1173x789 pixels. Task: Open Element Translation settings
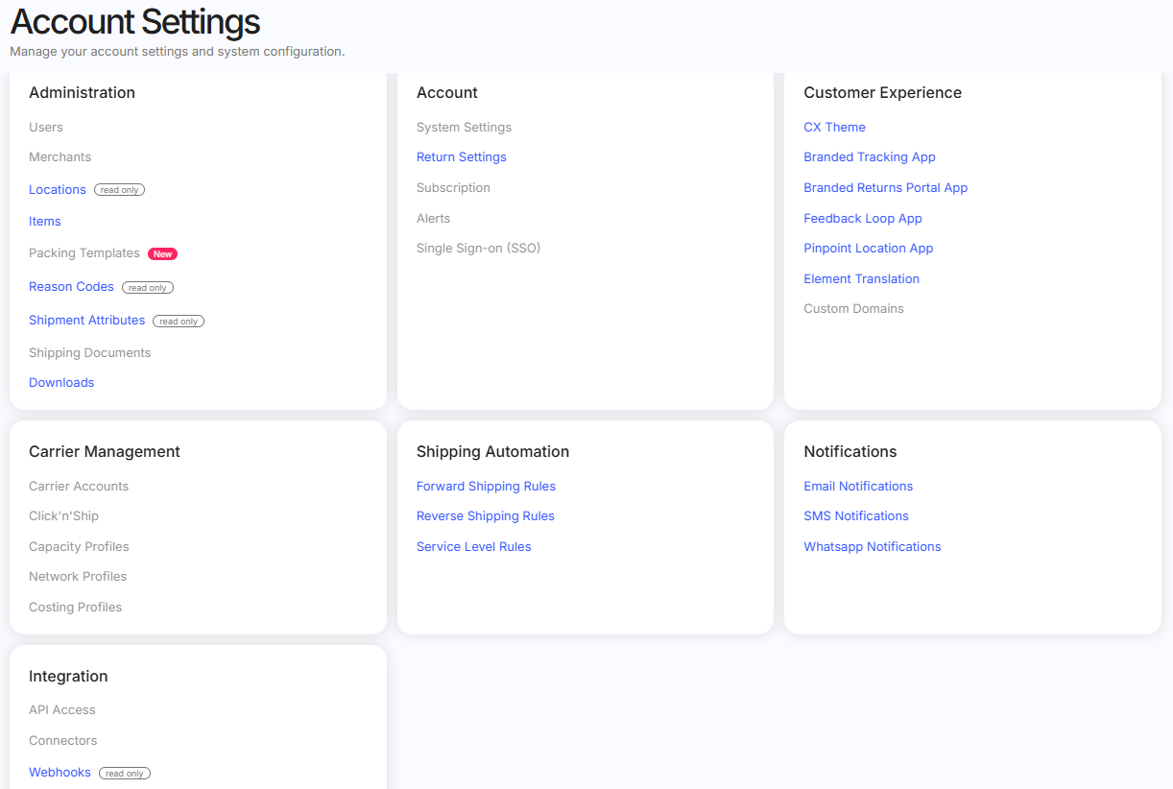click(862, 279)
